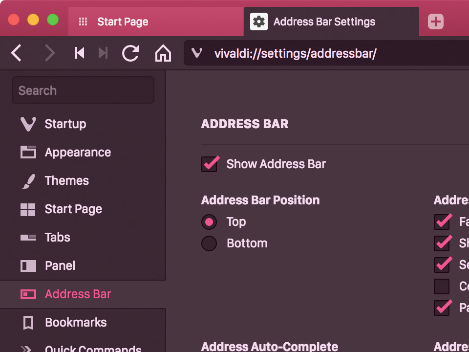Enable the unchecked checkbox beside truncated 'Co' label

click(x=442, y=286)
